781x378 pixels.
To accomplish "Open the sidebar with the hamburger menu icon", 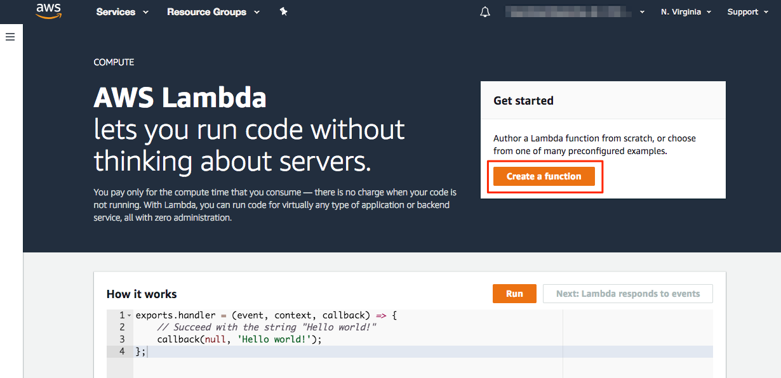I will (x=10, y=36).
